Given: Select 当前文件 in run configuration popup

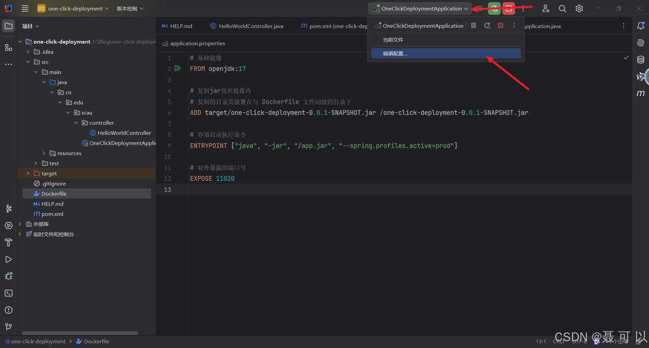Looking at the screenshot, I should (x=393, y=40).
